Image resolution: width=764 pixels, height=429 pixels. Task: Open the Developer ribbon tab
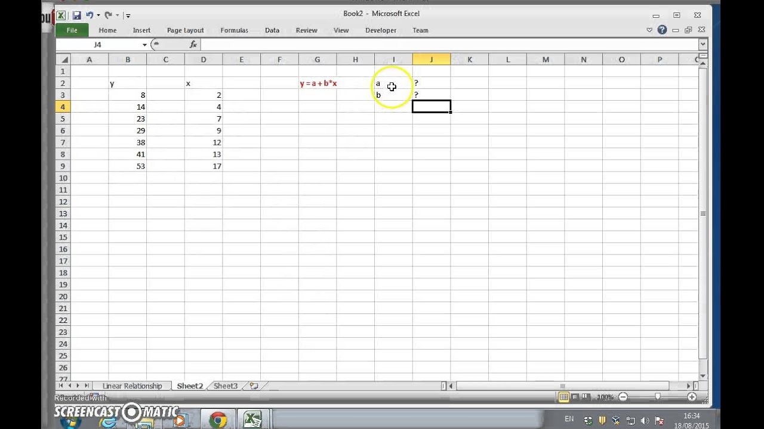tap(381, 30)
